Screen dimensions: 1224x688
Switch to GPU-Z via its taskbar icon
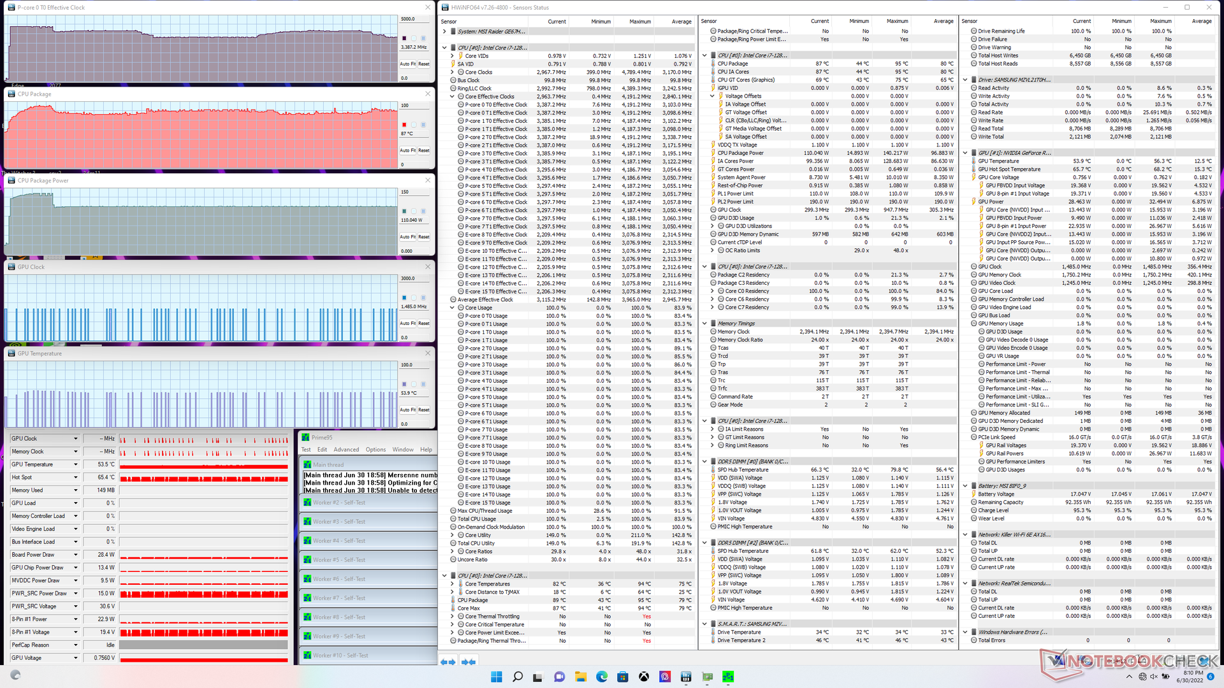point(707,677)
